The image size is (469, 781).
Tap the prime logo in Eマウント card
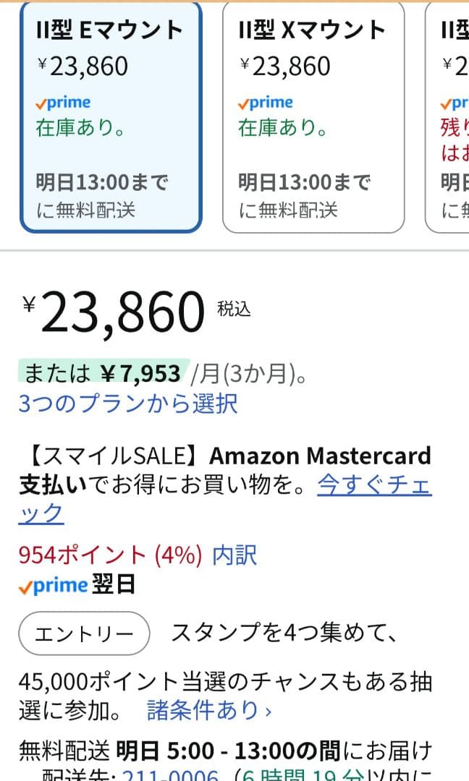pos(63,103)
